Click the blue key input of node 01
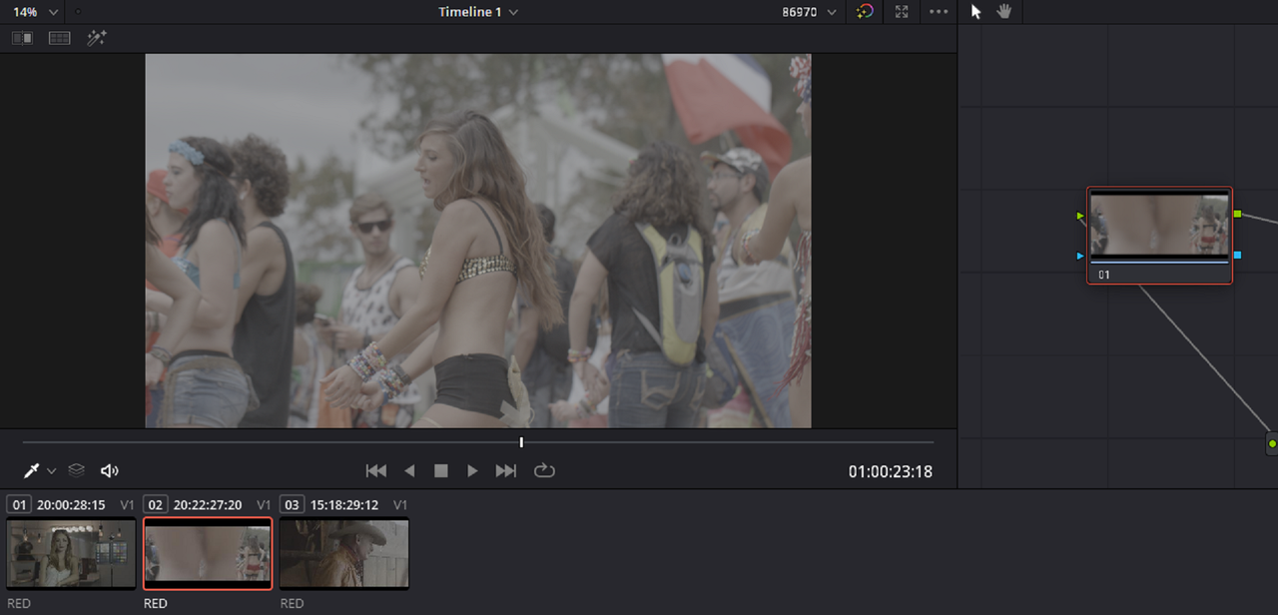1278x615 pixels. pyautogui.click(x=1081, y=256)
